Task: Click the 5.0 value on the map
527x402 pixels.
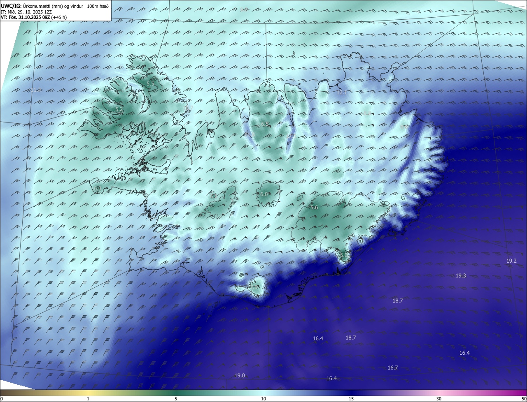Action: click(344, 255)
